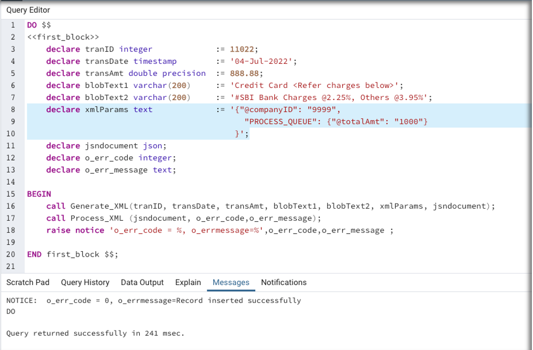Click the raise notice statement
533x350 pixels.
click(x=75, y=230)
